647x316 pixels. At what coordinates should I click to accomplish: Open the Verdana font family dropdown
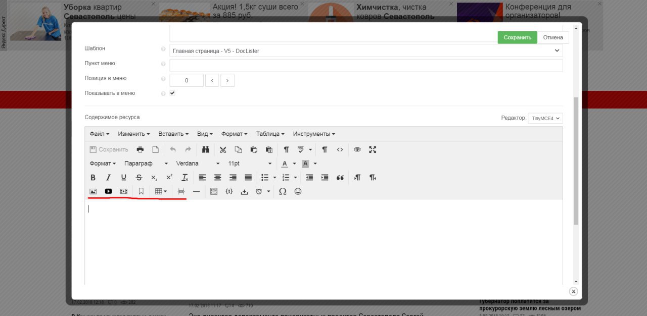pos(198,164)
